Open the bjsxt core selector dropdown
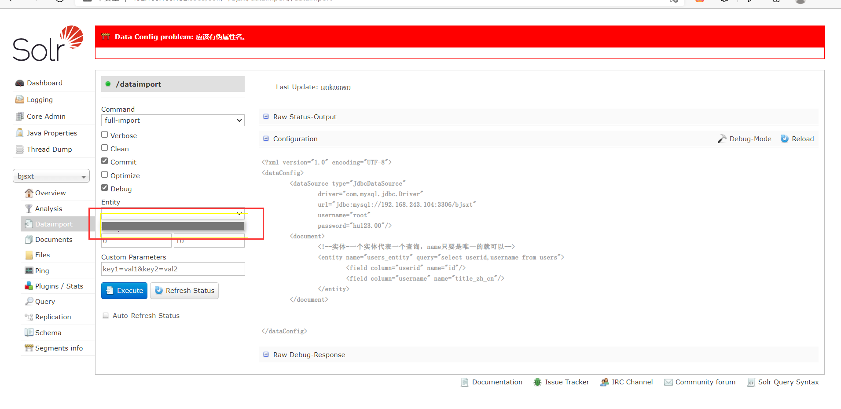This screenshot has width=841, height=409. point(51,176)
